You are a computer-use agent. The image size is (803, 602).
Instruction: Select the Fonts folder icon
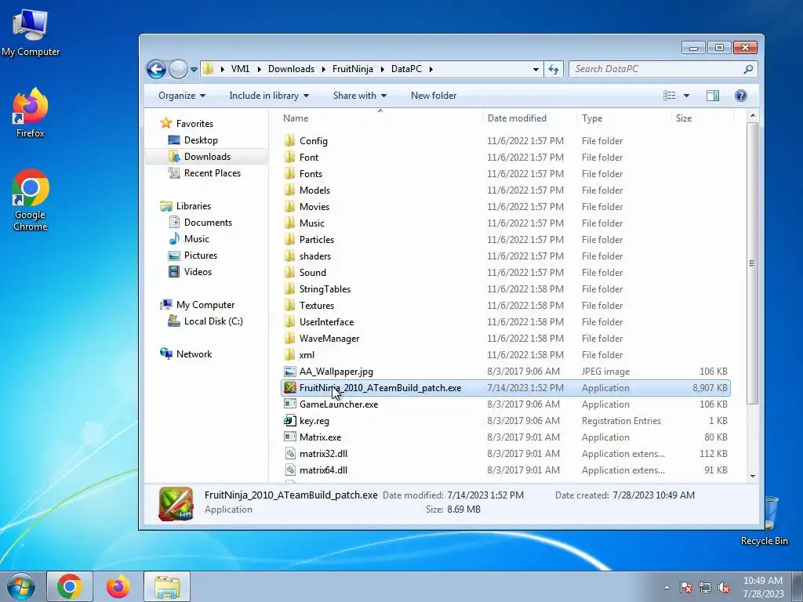(x=290, y=173)
